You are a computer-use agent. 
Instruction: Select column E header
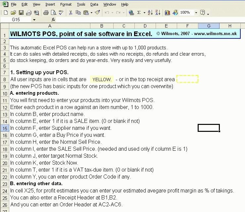pyautogui.click(x=166, y=26)
